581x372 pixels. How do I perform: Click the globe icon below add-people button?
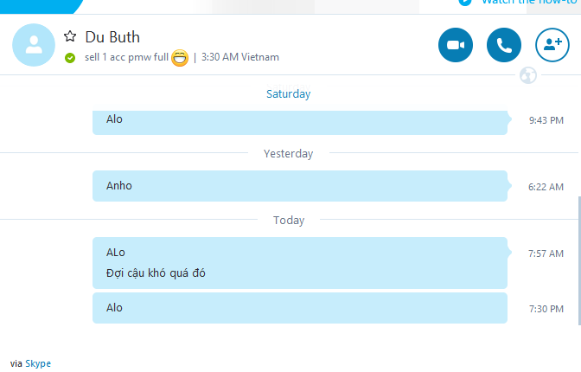click(528, 76)
